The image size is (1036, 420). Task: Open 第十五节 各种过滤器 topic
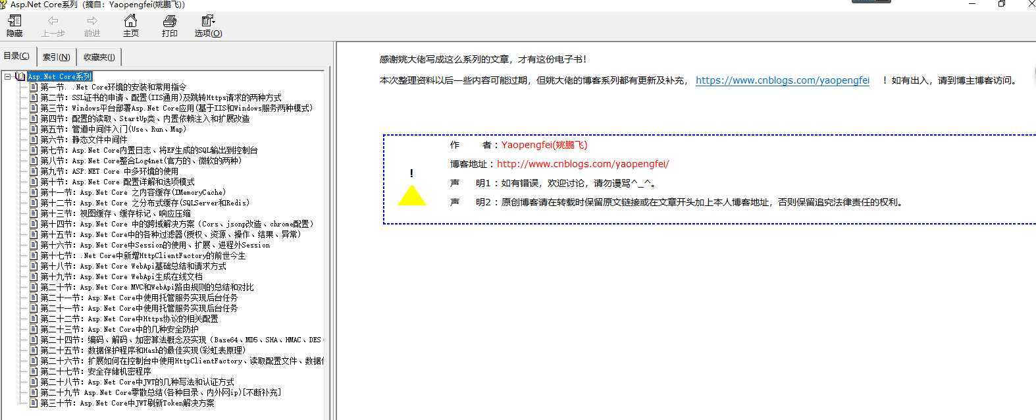[x=170, y=234]
